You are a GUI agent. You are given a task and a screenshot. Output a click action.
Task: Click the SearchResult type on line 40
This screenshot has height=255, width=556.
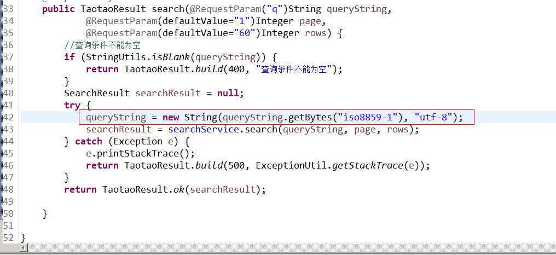[x=97, y=93]
